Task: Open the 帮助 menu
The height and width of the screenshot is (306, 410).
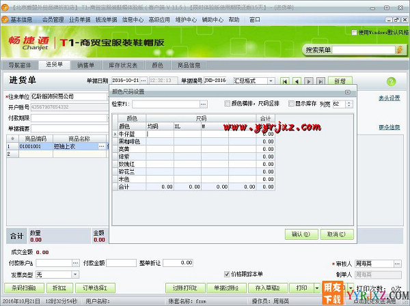Action: [234, 20]
